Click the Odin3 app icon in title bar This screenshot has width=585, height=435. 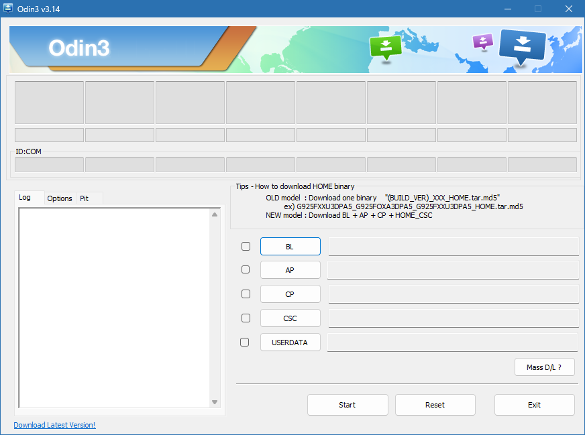[x=8, y=8]
